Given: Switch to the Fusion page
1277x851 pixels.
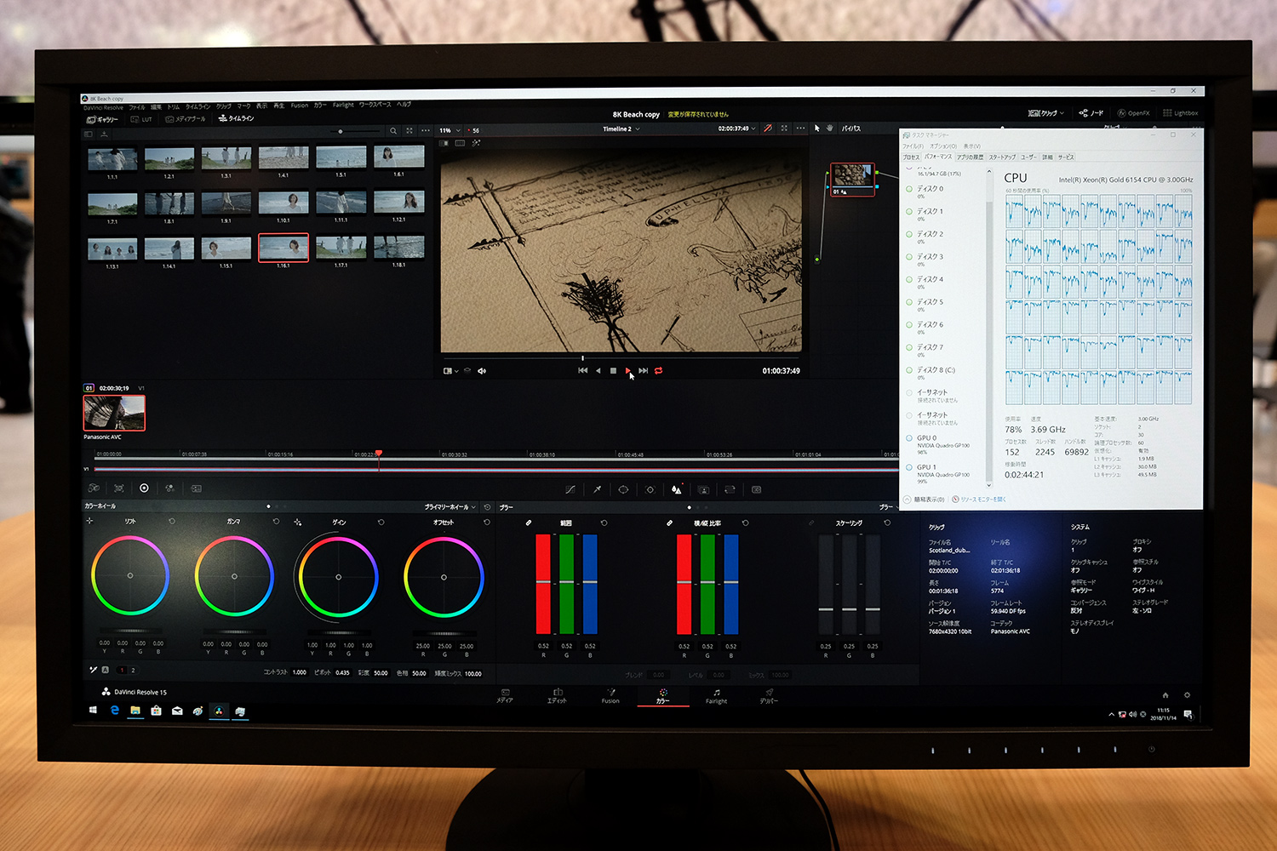Looking at the screenshot, I should coord(610,696).
